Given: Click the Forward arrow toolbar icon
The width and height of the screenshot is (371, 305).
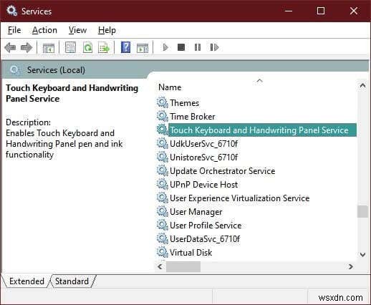Looking at the screenshot, I should click(x=26, y=47).
